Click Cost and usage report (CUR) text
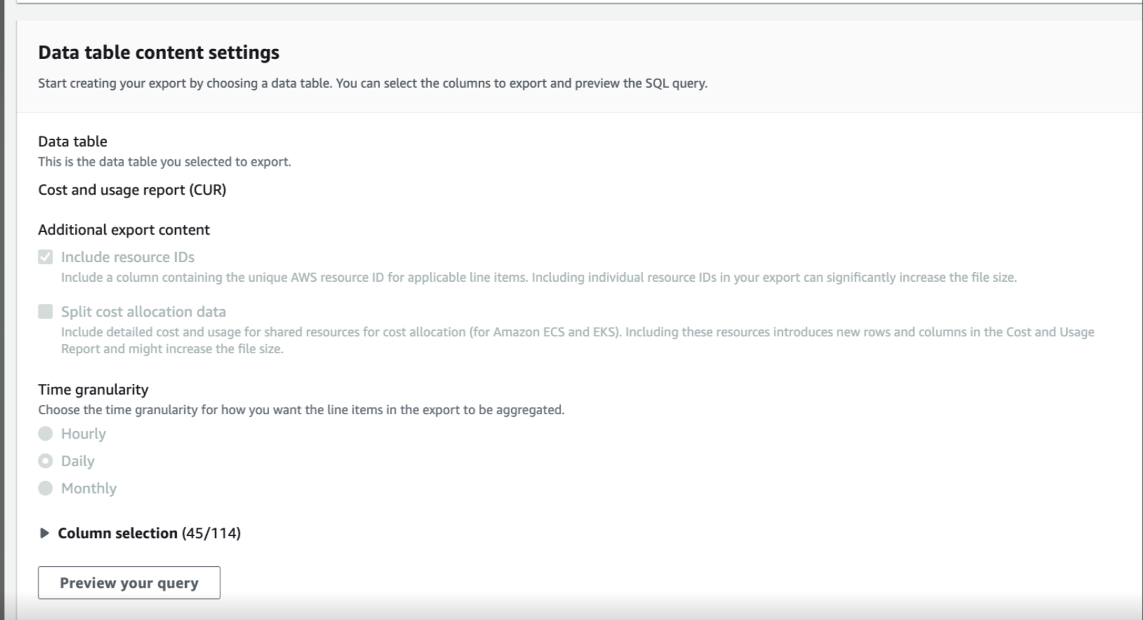Image resolution: width=1143 pixels, height=620 pixels. click(131, 189)
